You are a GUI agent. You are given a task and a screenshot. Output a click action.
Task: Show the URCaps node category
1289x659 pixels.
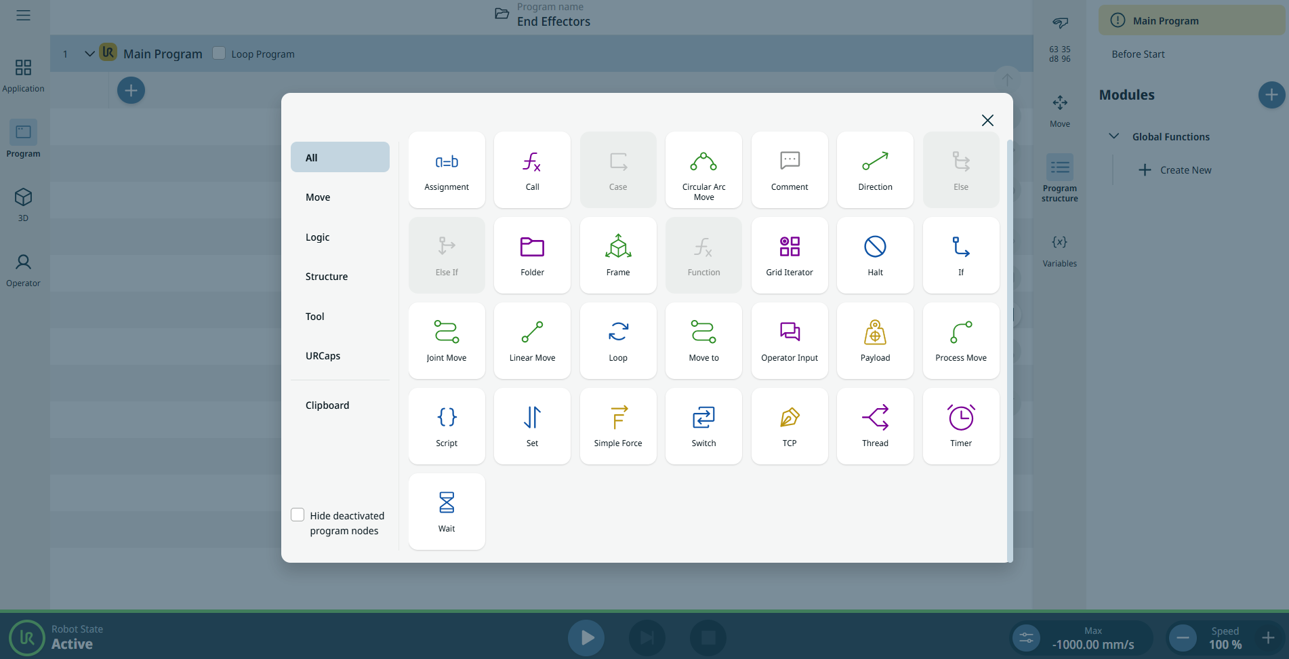click(x=323, y=356)
